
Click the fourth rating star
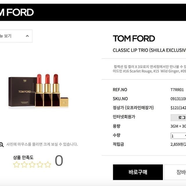pyautogui.click(x=40, y=164)
